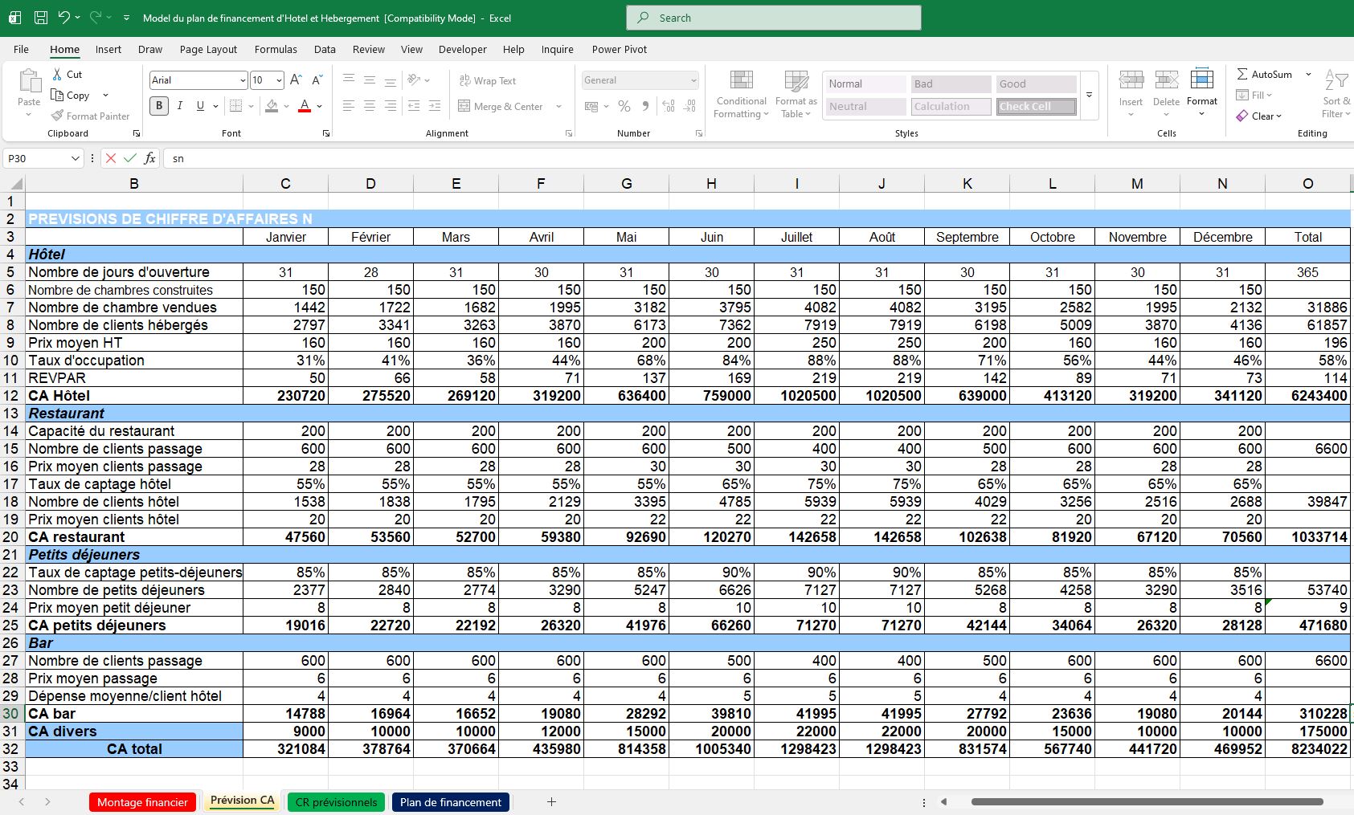Image resolution: width=1354 pixels, height=815 pixels.
Task: Increase font size with the larger A
Action: [x=296, y=79]
